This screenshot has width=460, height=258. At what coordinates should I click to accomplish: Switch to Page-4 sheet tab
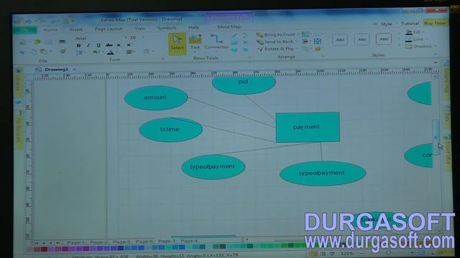coord(189,241)
